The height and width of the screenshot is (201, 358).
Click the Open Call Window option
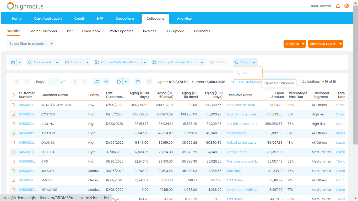279,83
